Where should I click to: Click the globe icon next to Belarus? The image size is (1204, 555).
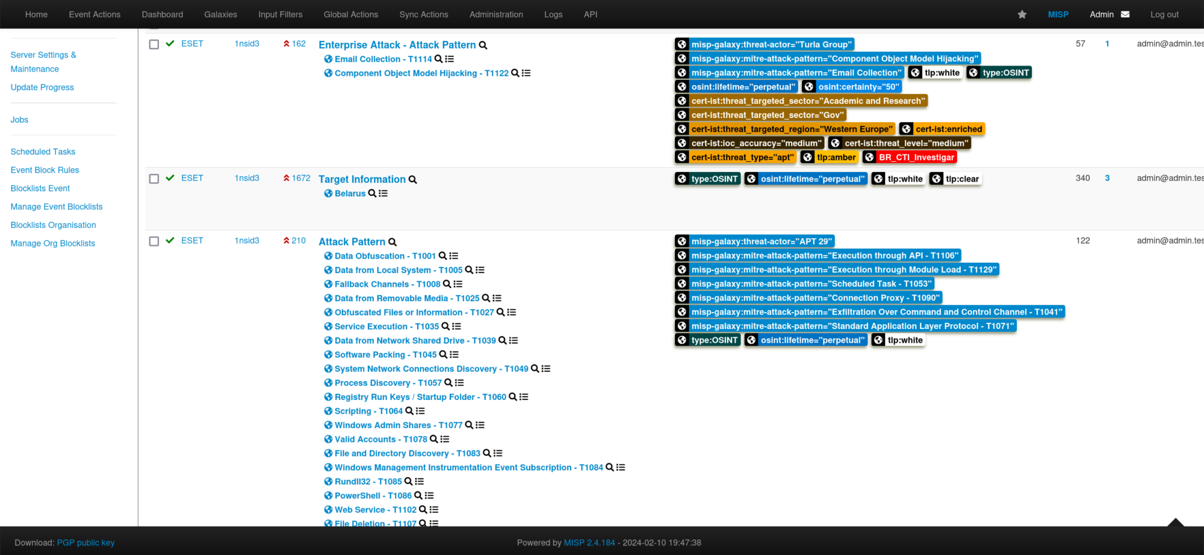pyautogui.click(x=328, y=193)
